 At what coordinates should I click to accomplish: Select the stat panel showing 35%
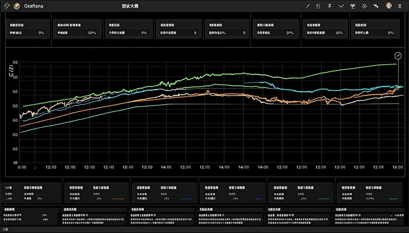click(325, 29)
